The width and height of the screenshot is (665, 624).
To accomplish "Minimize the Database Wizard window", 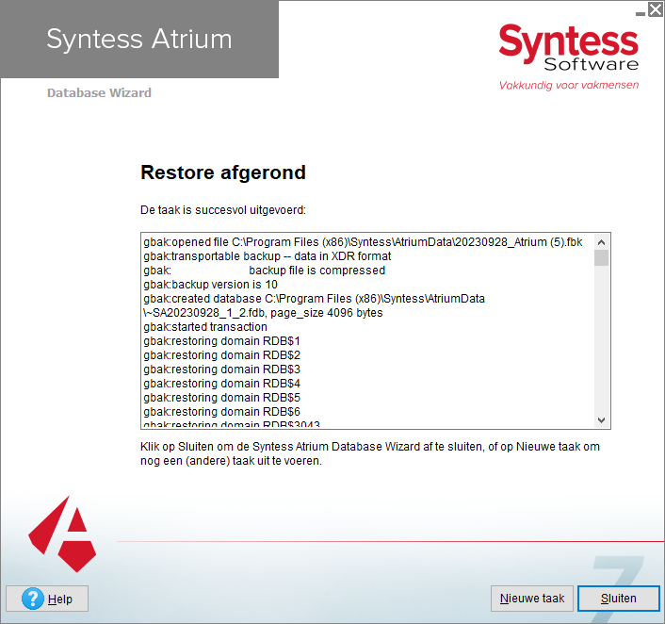I will [x=640, y=13].
